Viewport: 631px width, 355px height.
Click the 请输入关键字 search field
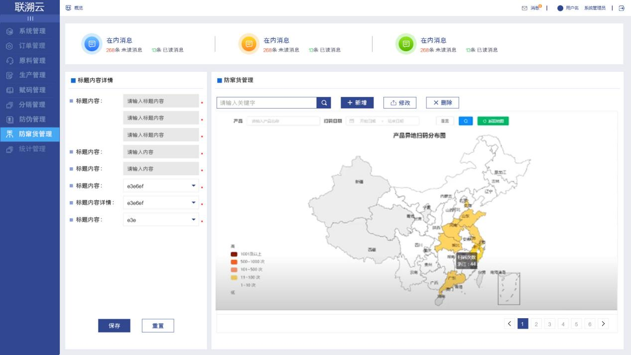(267, 103)
